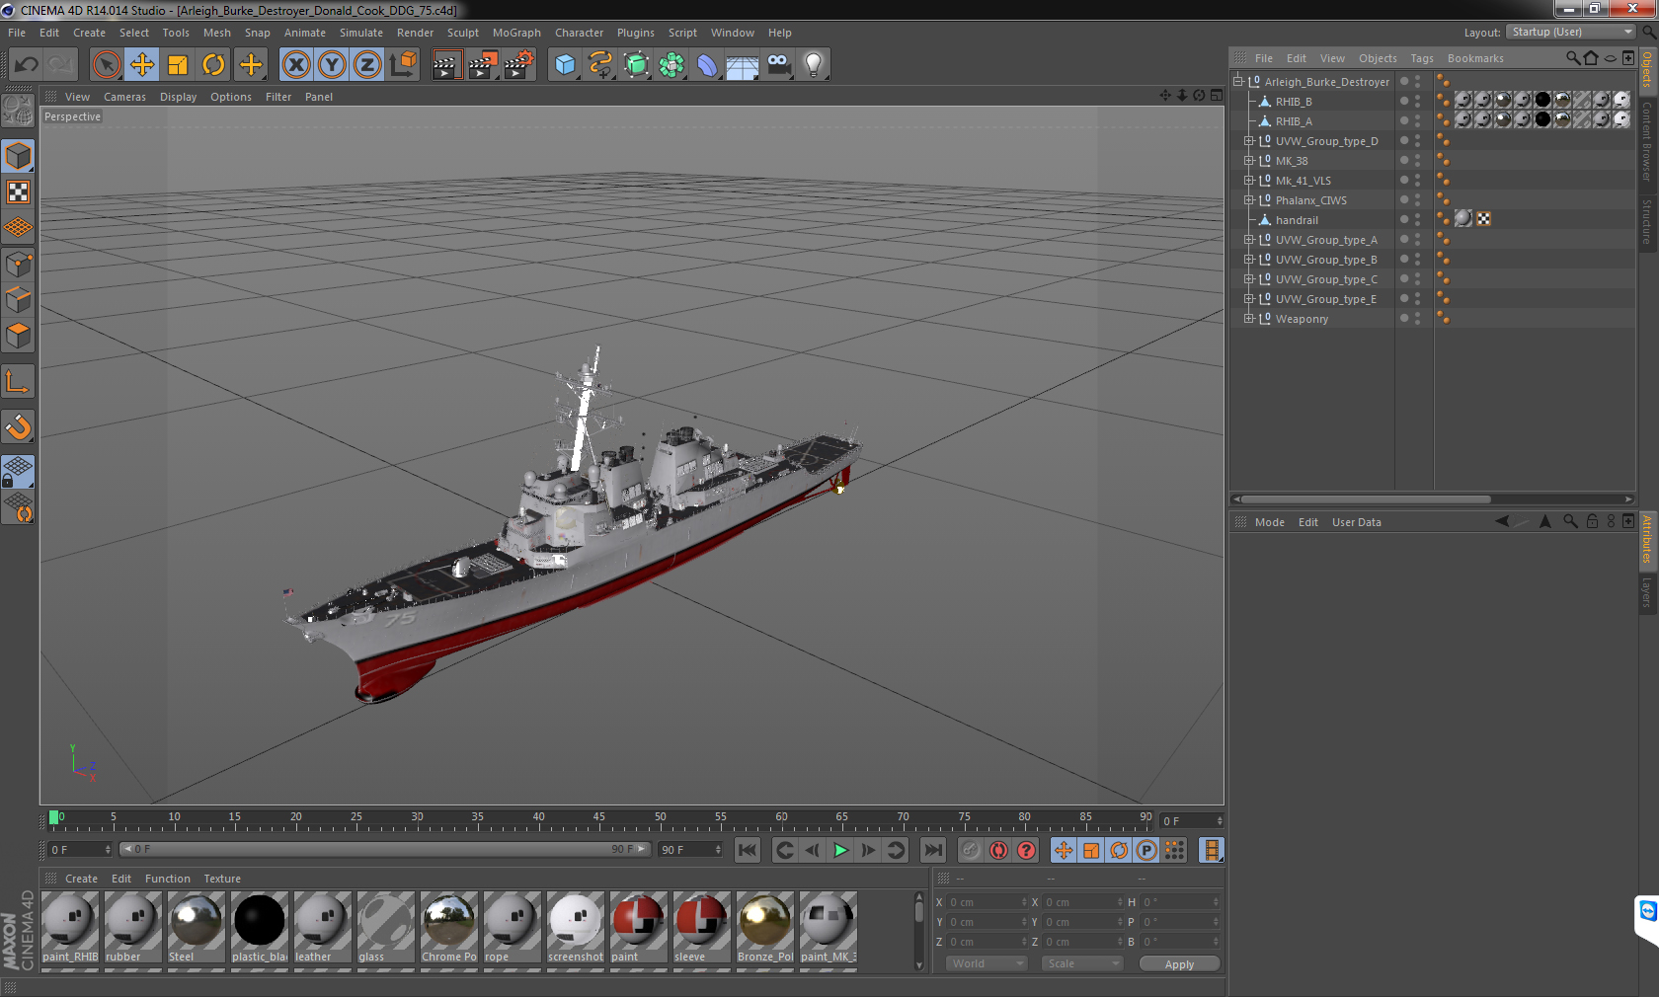Expand the Phalanx_CIWS object
1659x997 pixels.
(1248, 200)
